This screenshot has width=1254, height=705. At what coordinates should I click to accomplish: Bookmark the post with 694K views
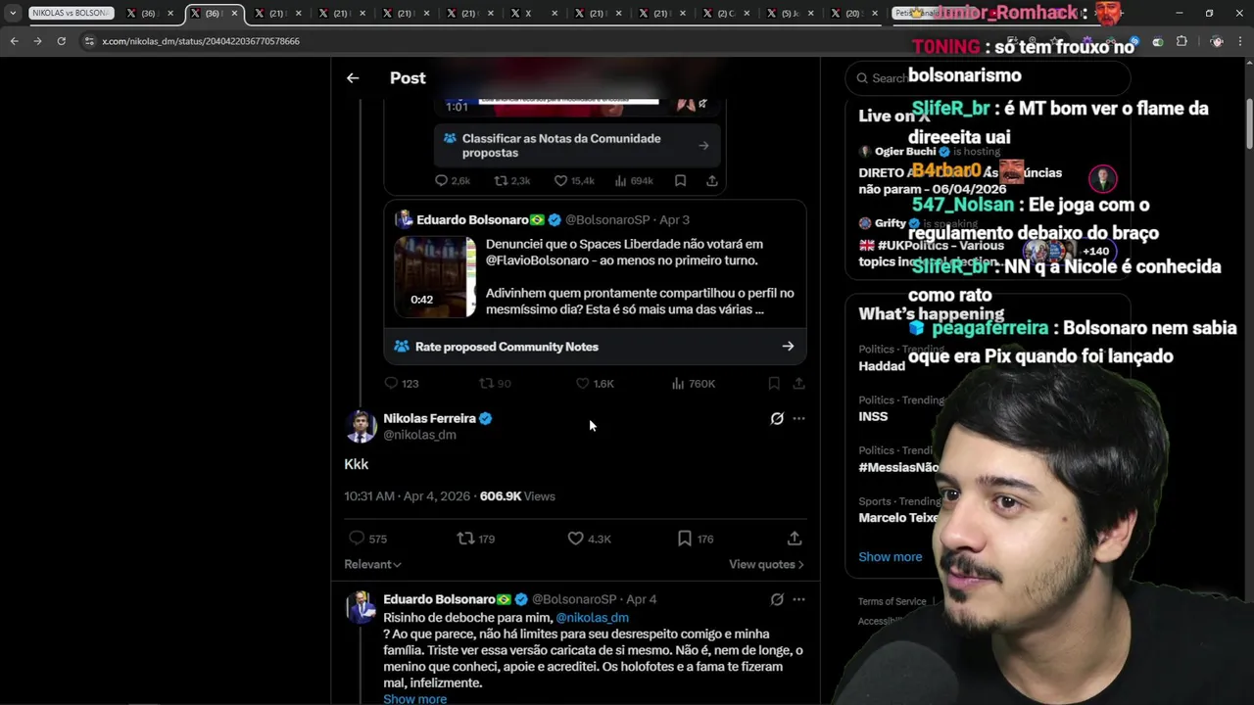point(680,180)
